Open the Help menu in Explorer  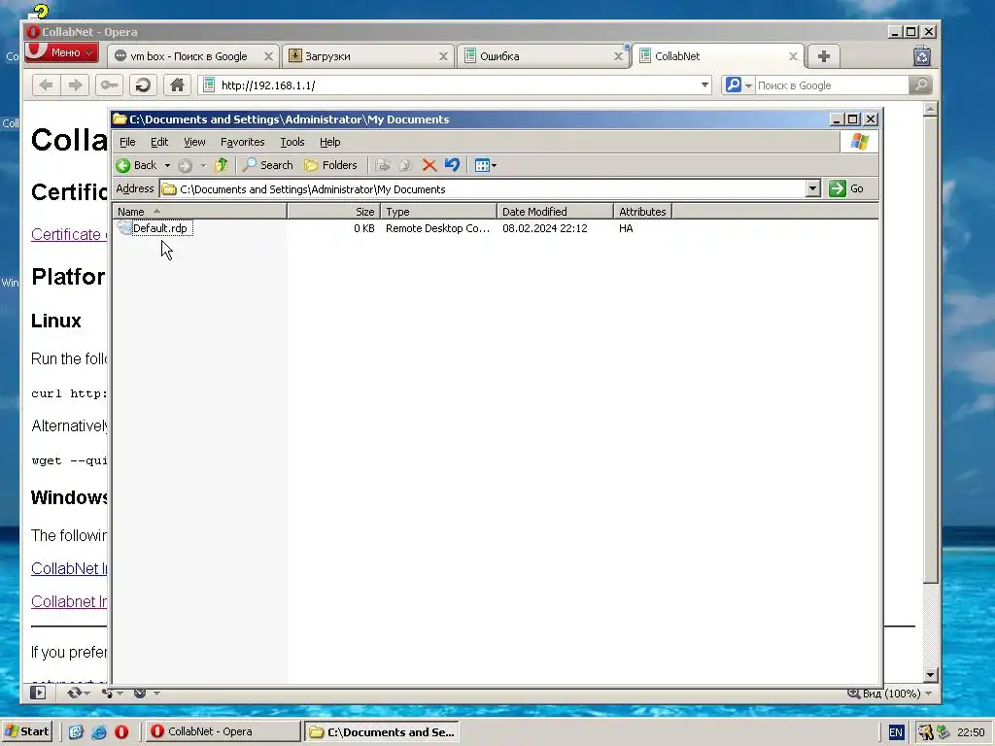tap(330, 142)
